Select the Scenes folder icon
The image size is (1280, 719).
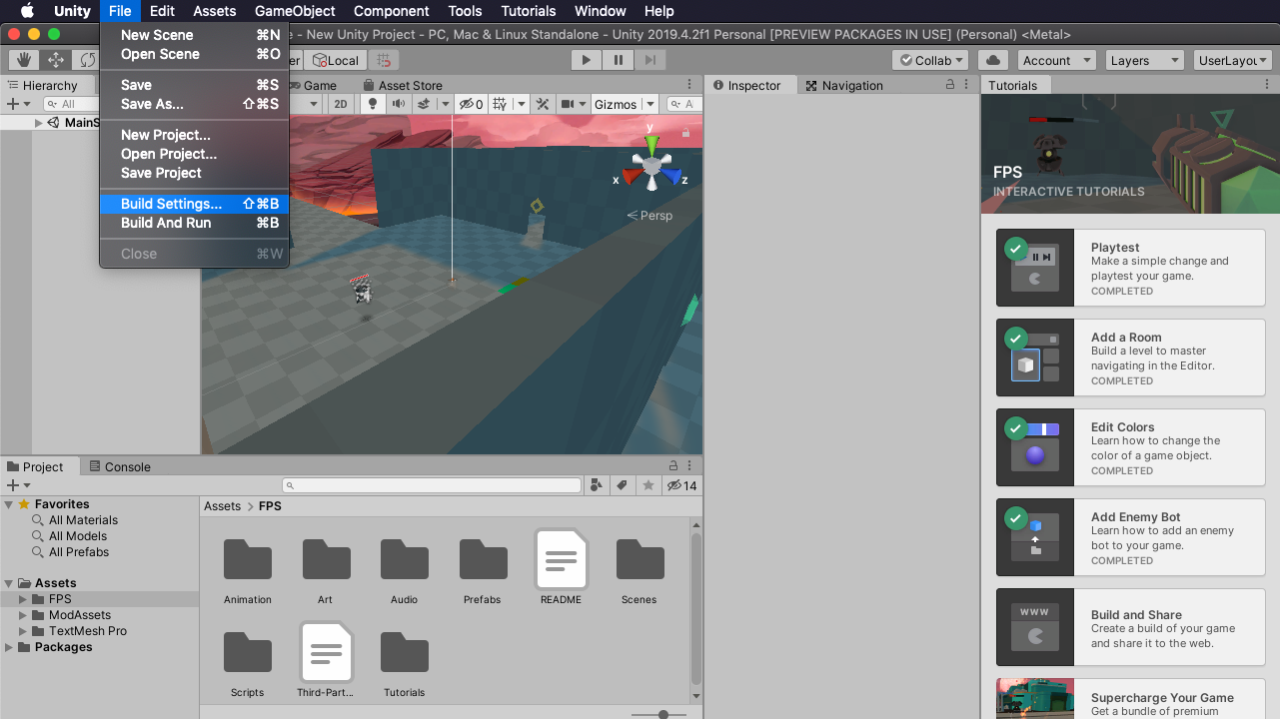640,559
